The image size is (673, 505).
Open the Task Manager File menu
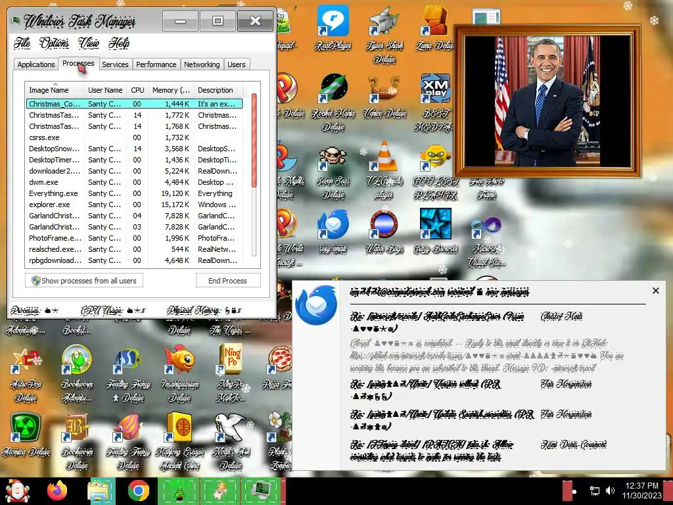pyautogui.click(x=22, y=43)
